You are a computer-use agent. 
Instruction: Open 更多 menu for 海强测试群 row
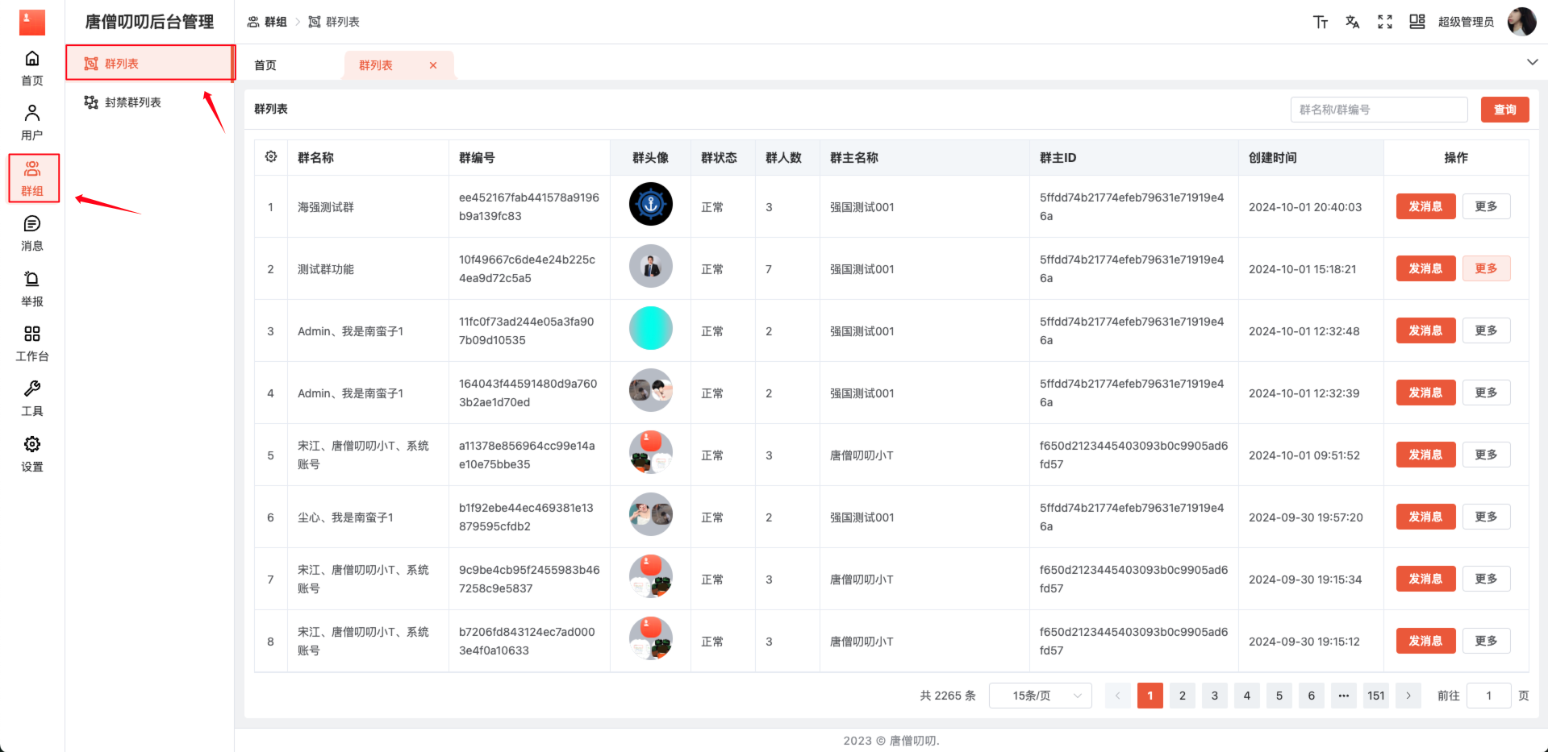(1486, 206)
